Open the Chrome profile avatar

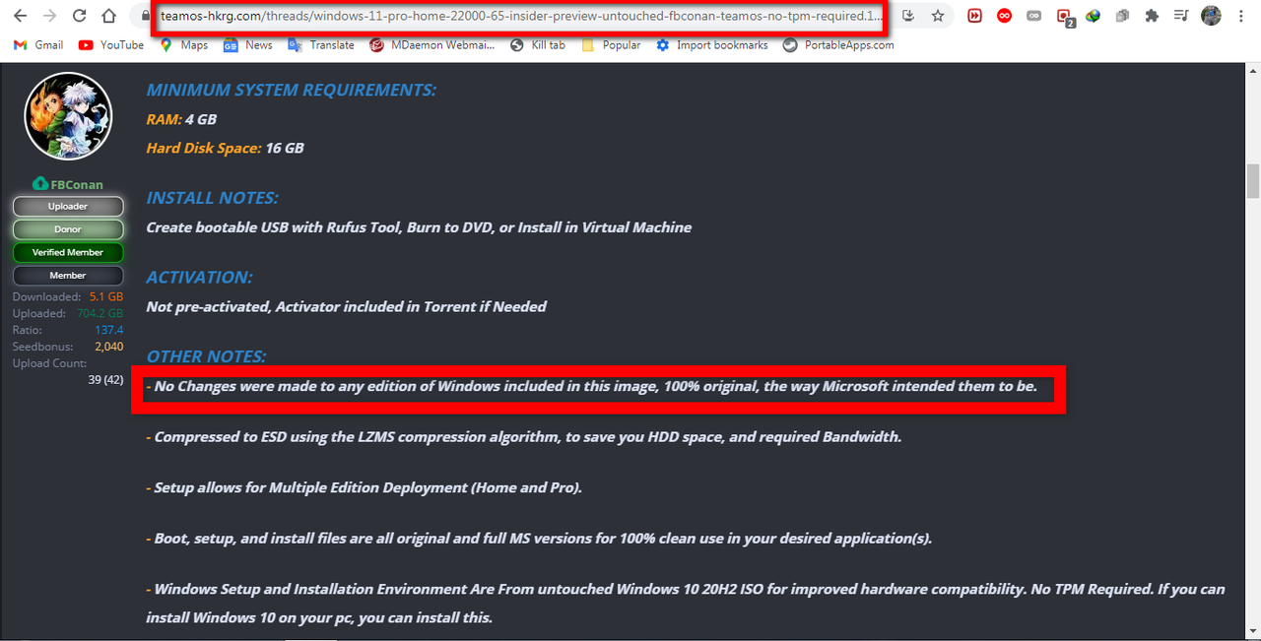click(1212, 16)
